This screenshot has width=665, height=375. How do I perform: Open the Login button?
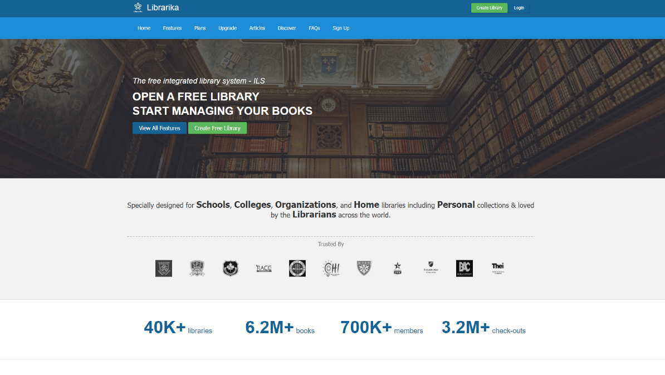click(x=519, y=8)
